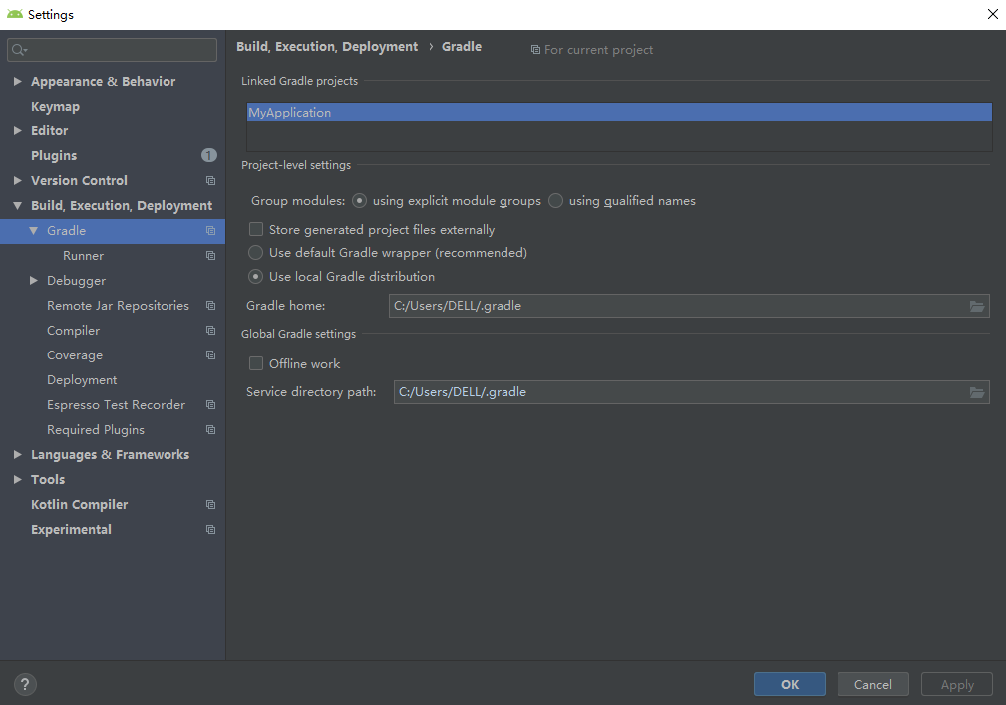Open folder picker for Service directory path

point(977,391)
